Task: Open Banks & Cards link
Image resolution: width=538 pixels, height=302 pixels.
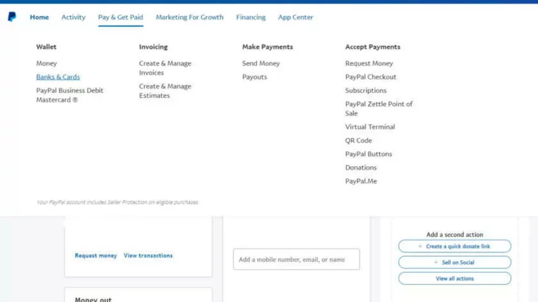Action: pyautogui.click(x=58, y=77)
